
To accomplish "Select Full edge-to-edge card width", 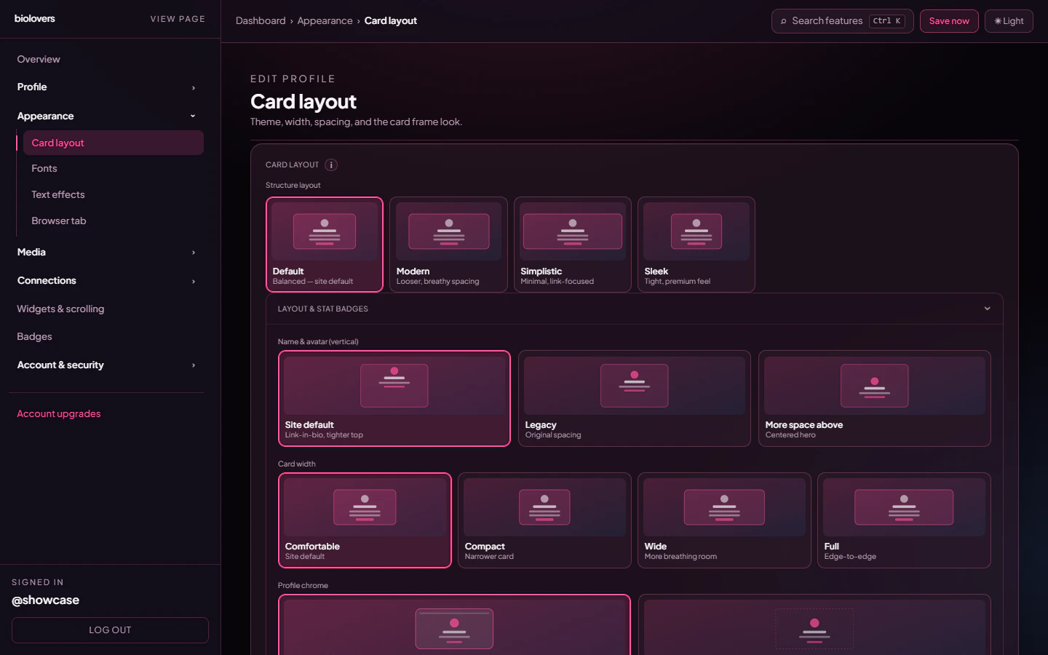I will tap(904, 520).
